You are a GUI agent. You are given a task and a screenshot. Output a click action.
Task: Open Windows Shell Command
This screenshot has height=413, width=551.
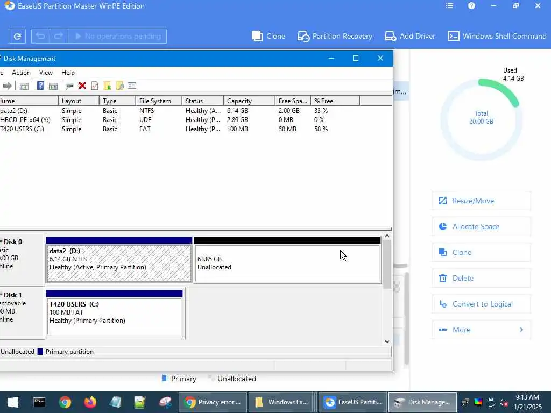click(x=497, y=36)
